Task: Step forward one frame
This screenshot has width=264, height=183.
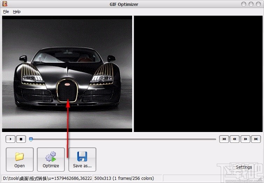Action: tap(245, 139)
